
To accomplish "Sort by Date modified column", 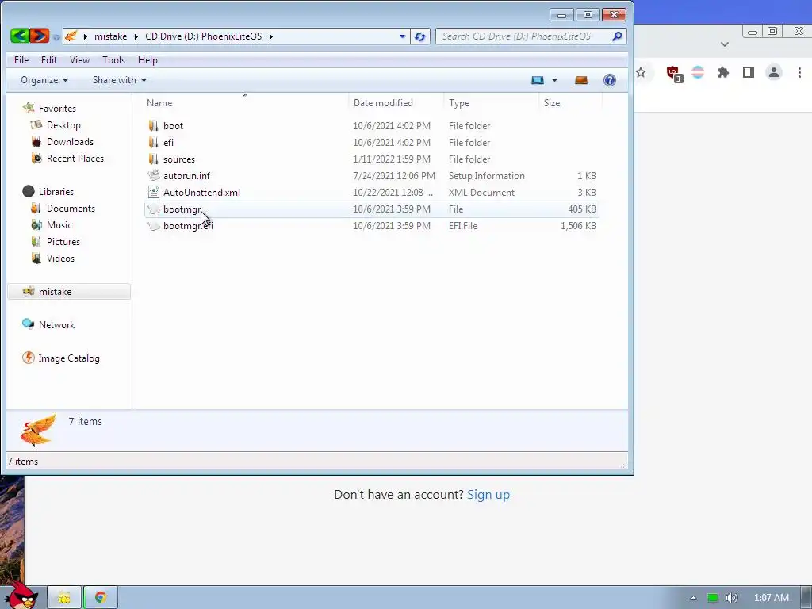I will 396,103.
